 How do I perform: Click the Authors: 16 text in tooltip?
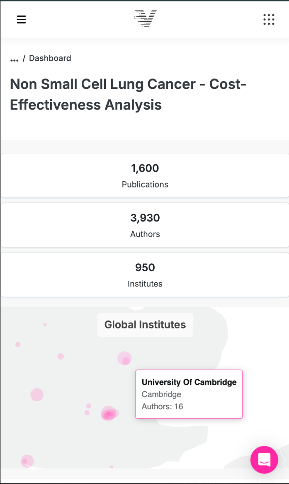tap(162, 406)
